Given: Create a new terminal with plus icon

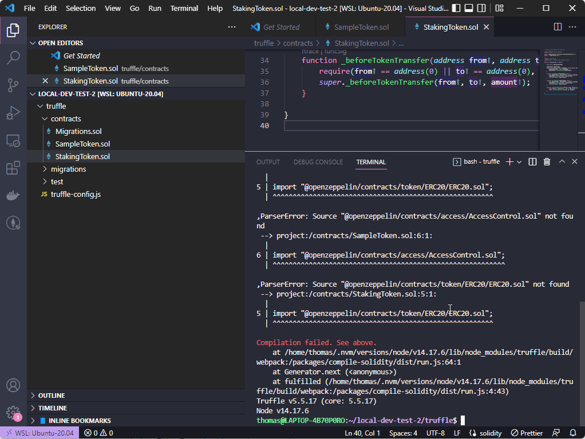Looking at the screenshot, I should coord(509,161).
